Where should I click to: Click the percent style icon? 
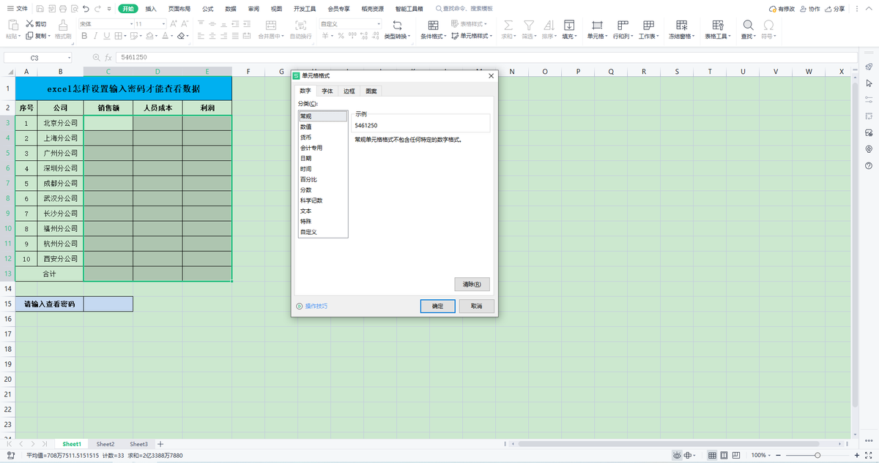(x=343, y=35)
